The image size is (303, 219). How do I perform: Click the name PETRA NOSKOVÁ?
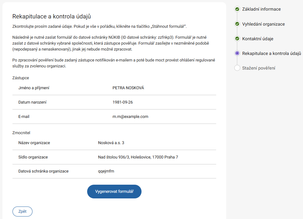[128, 88]
